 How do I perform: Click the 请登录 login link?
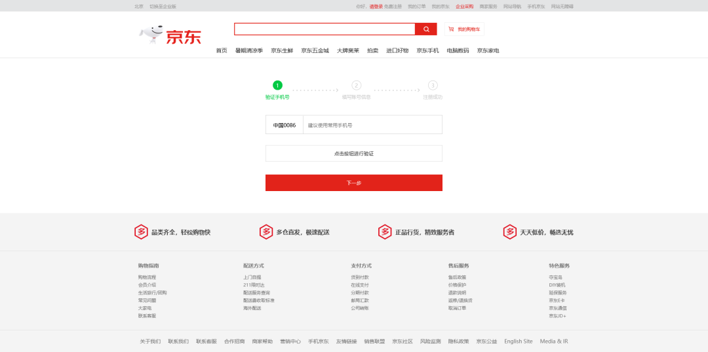coord(376,7)
